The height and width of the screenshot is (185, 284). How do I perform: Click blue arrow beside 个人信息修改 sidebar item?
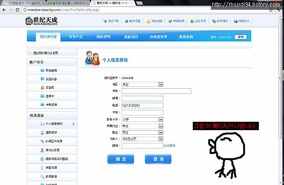click(x=74, y=124)
